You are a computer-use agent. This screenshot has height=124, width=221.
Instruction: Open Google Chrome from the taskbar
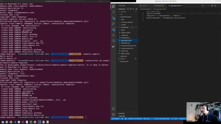coord(11,122)
